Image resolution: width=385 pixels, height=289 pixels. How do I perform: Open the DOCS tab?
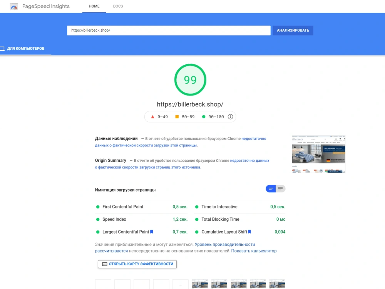point(118,6)
